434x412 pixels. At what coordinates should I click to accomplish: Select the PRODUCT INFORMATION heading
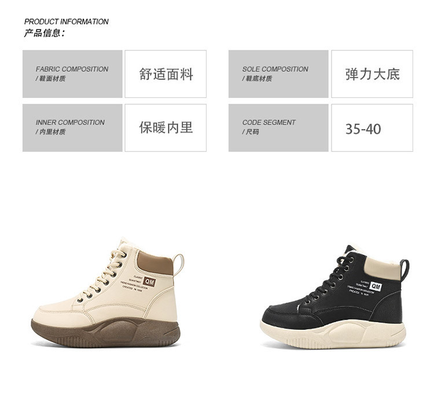coord(66,21)
